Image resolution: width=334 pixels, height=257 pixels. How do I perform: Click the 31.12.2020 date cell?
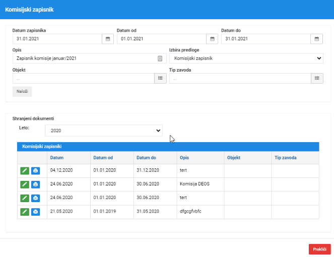[x=155, y=171]
